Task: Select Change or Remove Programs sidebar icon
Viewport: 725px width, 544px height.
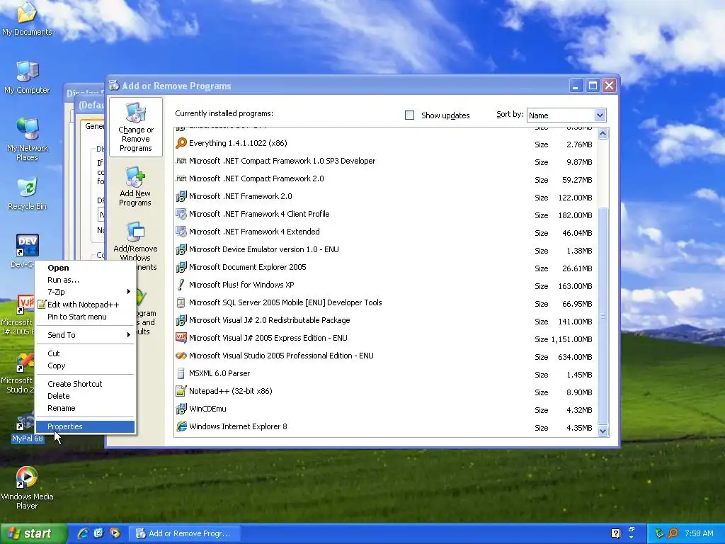Action: 135,127
